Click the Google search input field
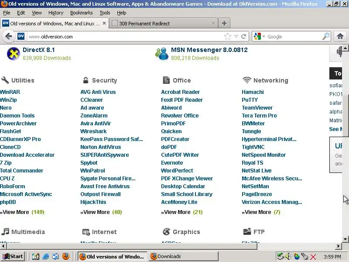This screenshot has width=349, height=262. 294,37
